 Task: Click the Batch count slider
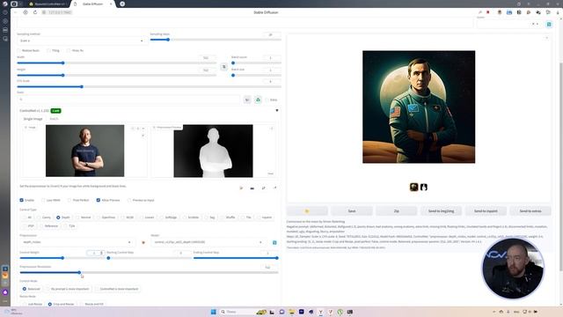click(x=256, y=63)
